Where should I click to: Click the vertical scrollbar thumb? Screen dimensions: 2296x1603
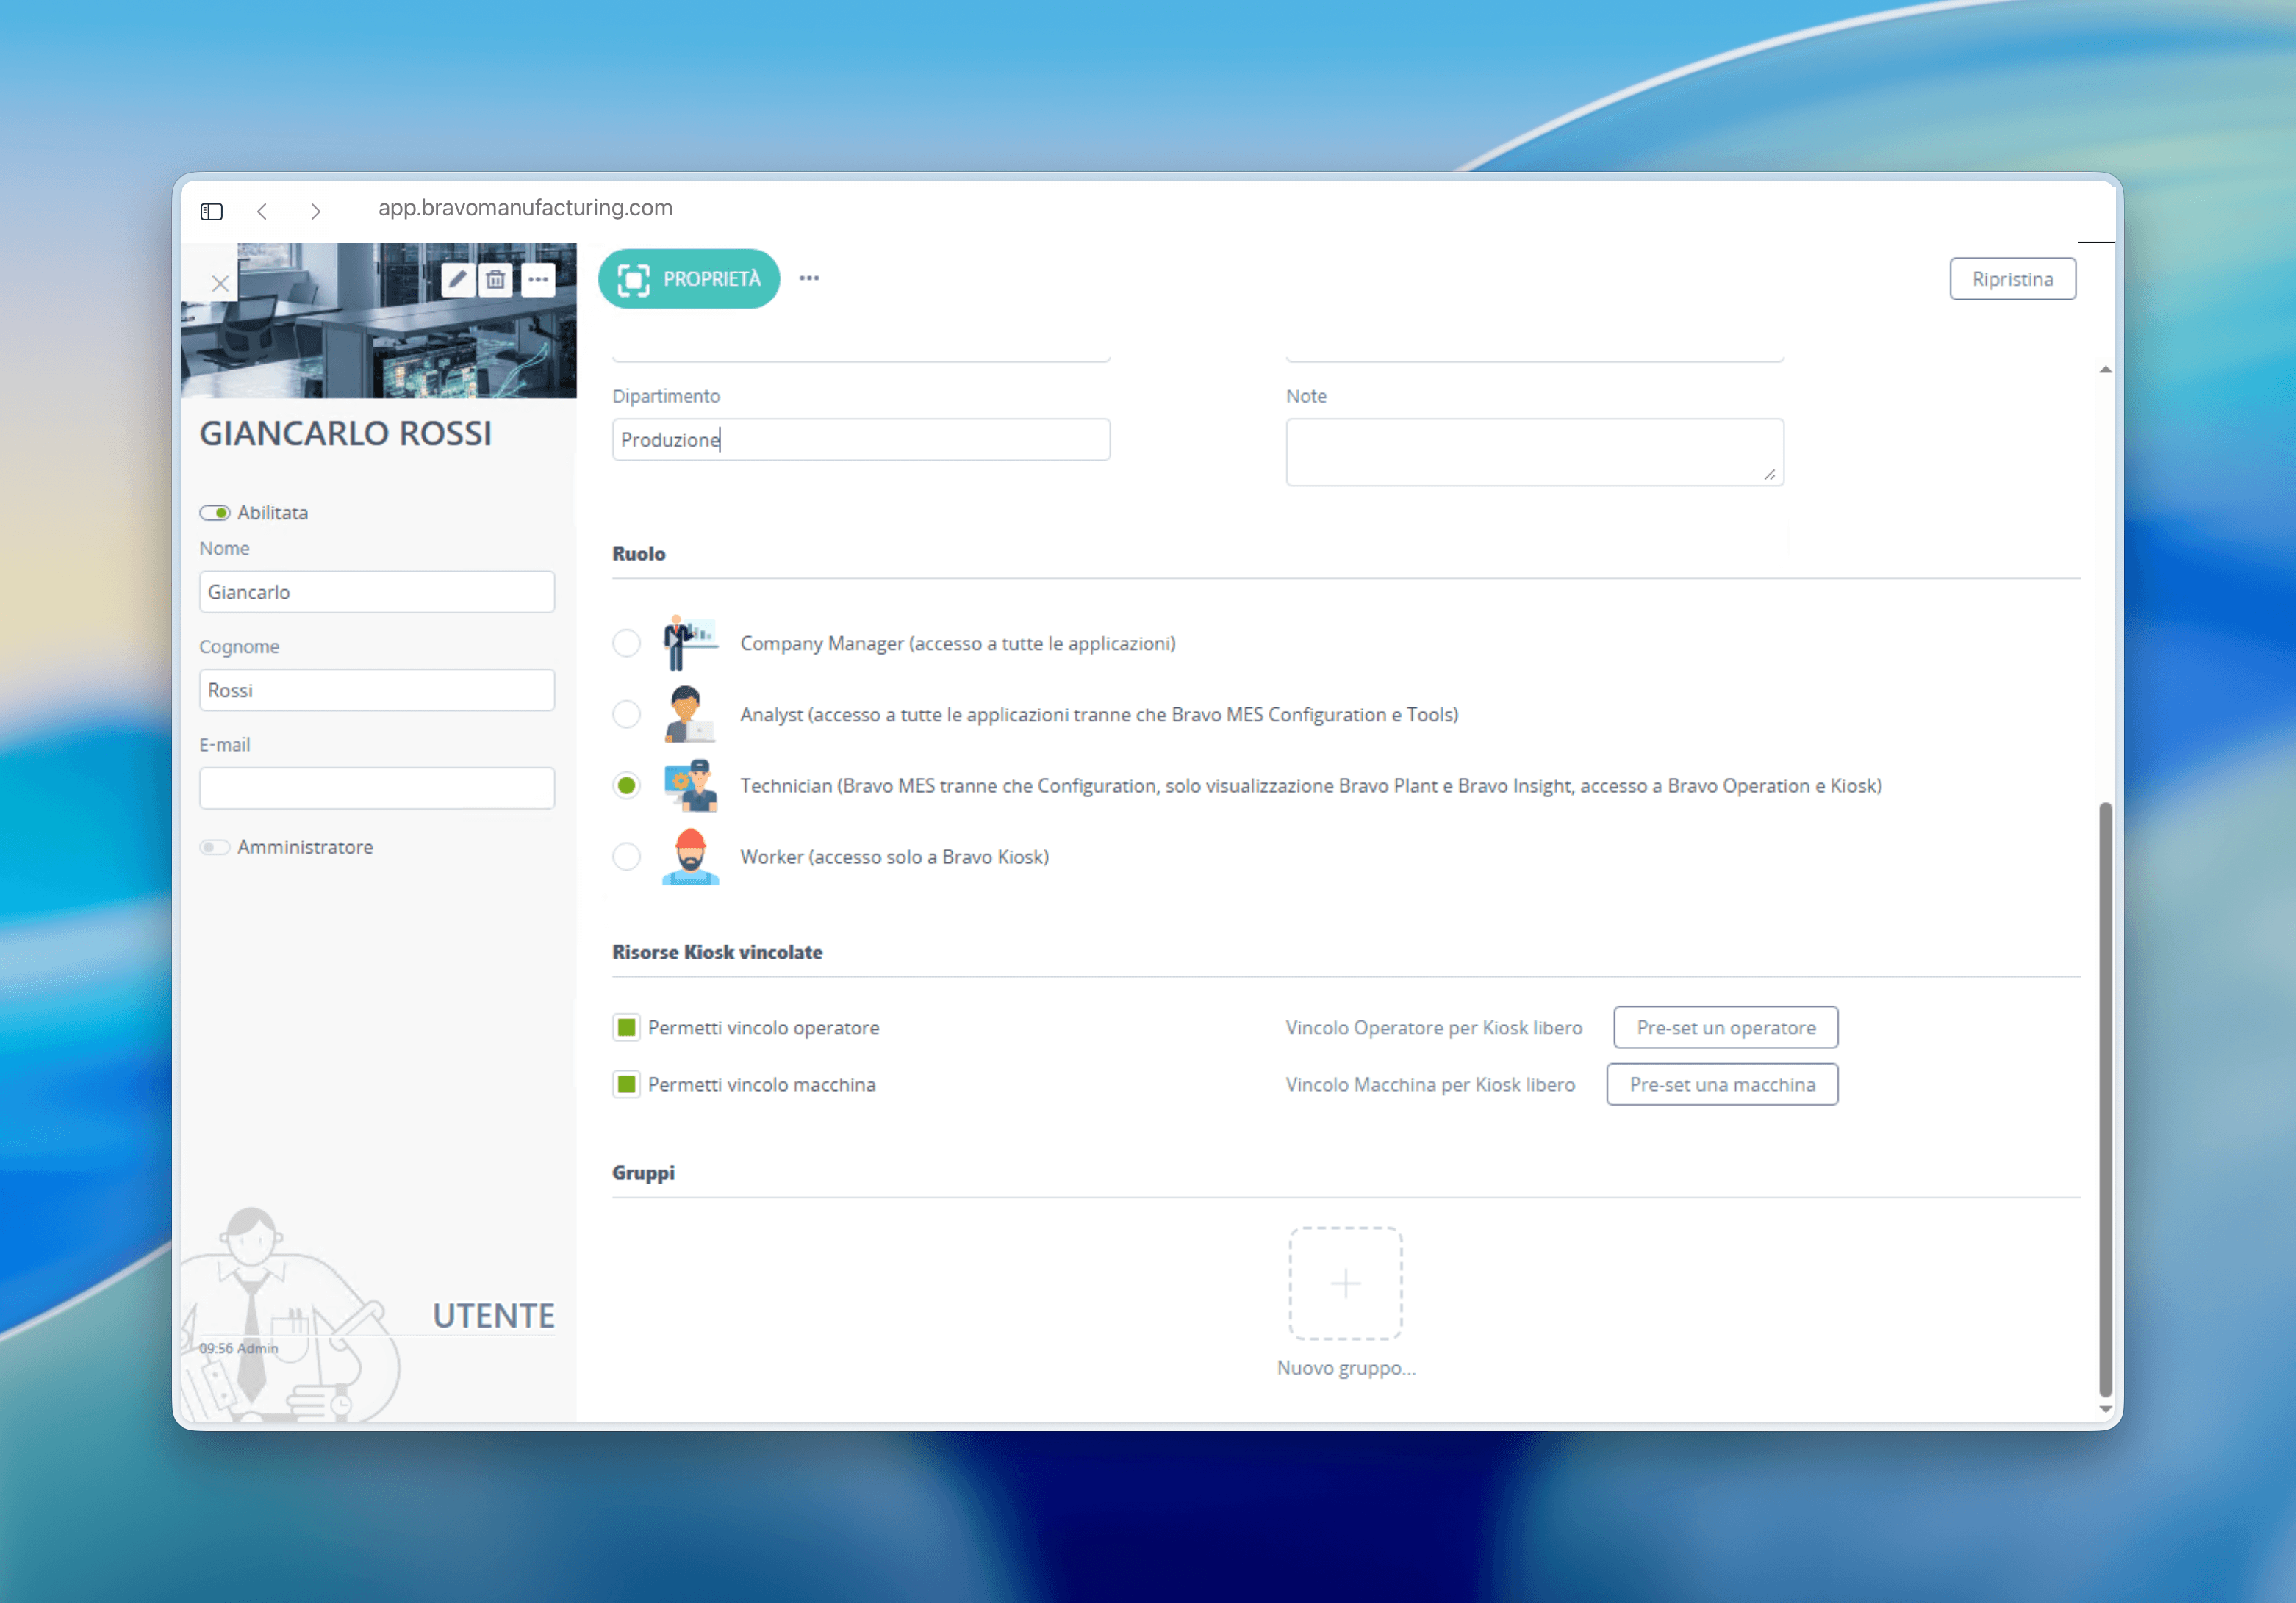[x=2105, y=1099]
